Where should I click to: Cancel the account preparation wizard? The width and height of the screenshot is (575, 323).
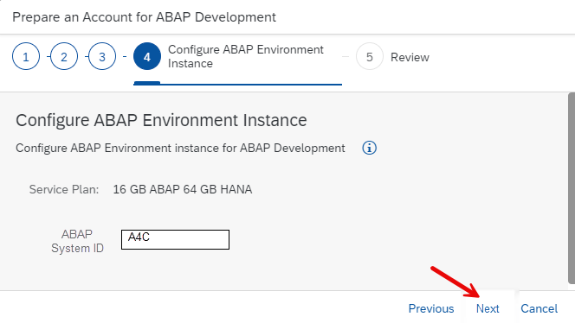pyautogui.click(x=539, y=308)
